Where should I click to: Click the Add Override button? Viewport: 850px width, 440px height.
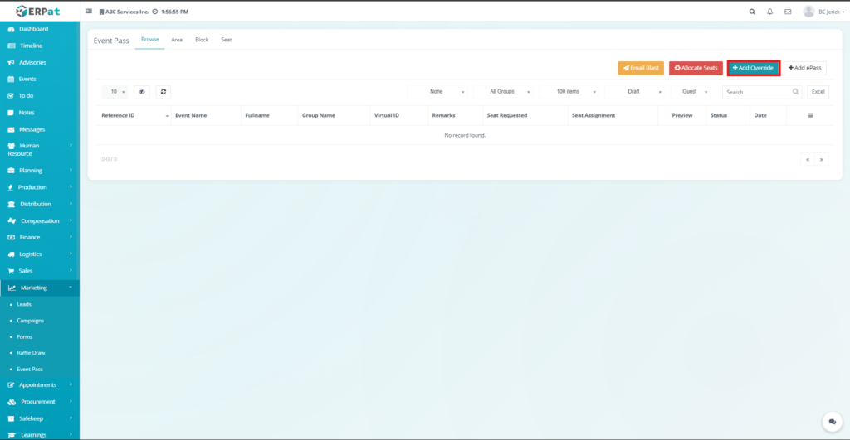coord(753,68)
